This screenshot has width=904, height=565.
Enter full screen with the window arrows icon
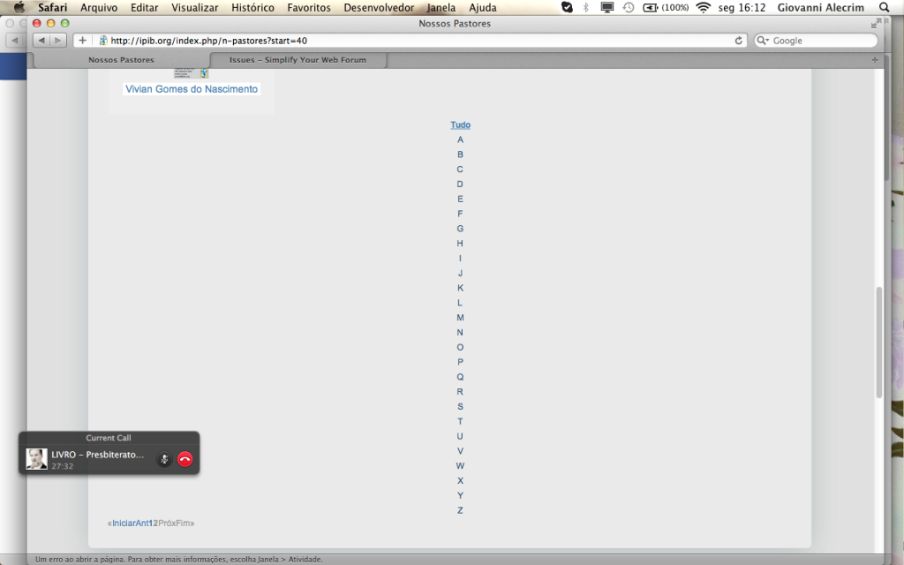point(876,24)
